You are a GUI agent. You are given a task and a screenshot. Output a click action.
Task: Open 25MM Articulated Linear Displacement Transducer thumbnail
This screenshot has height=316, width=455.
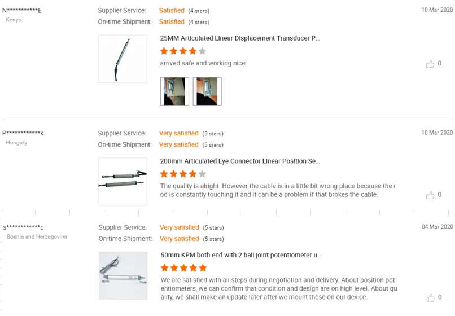(x=123, y=59)
